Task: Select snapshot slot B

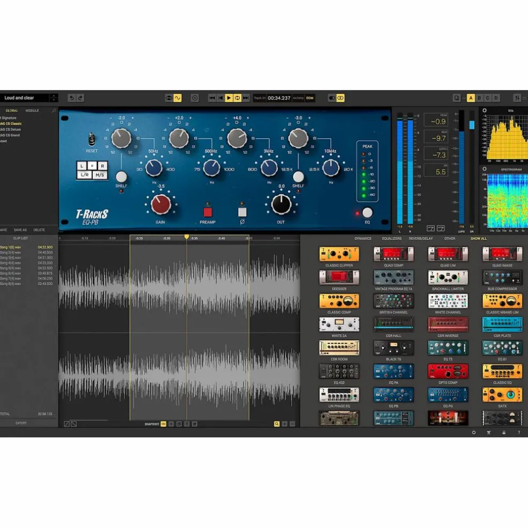Action: tap(479, 98)
